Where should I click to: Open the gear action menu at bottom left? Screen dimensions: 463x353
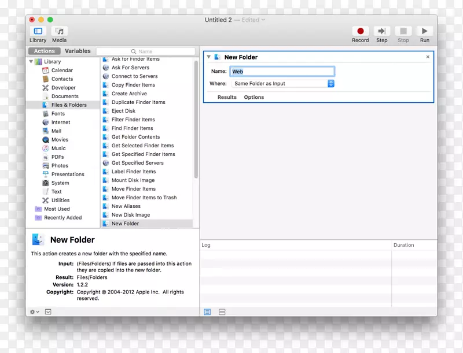pyautogui.click(x=33, y=311)
